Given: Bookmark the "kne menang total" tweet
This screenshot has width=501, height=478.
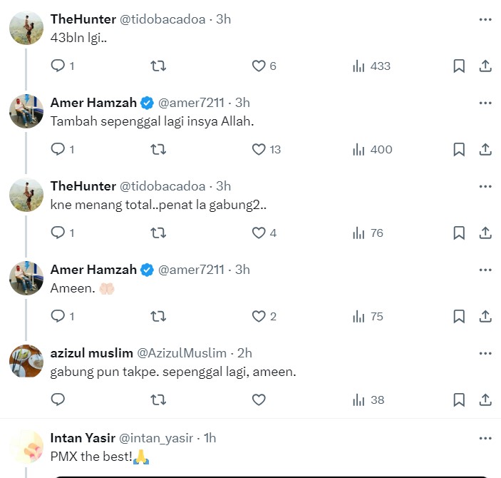Looking at the screenshot, I should (459, 233).
